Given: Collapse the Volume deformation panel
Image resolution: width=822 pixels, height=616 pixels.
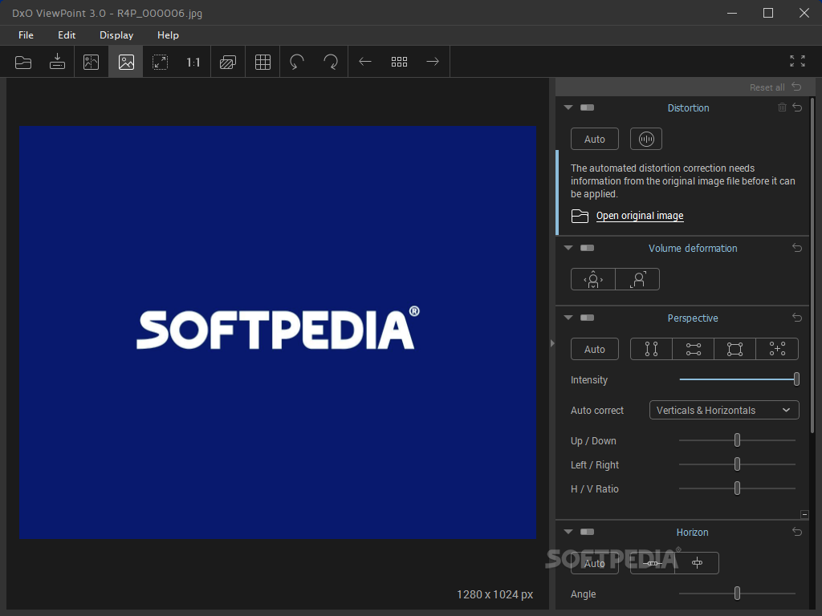Looking at the screenshot, I should 568,248.
